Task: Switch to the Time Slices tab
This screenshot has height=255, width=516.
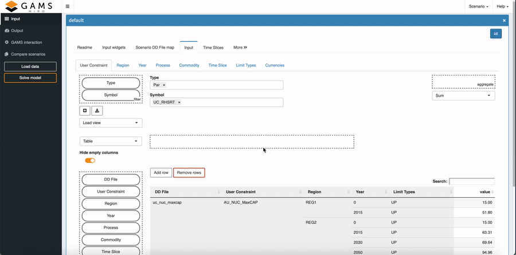Action: (x=213, y=47)
